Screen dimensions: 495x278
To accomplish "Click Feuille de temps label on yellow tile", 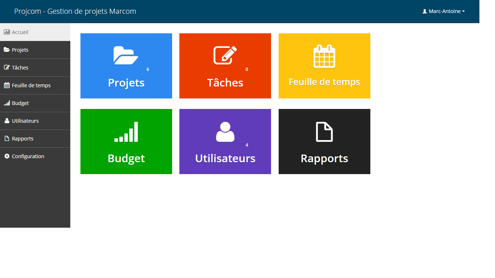I will pos(324,82).
